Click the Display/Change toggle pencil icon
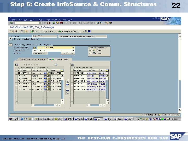Viewport: 188px width, 141px height. pyautogui.click(x=12, y=31)
